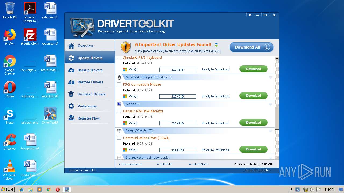
Task: Click the Update Drivers refresh icon
Action: 71,58
